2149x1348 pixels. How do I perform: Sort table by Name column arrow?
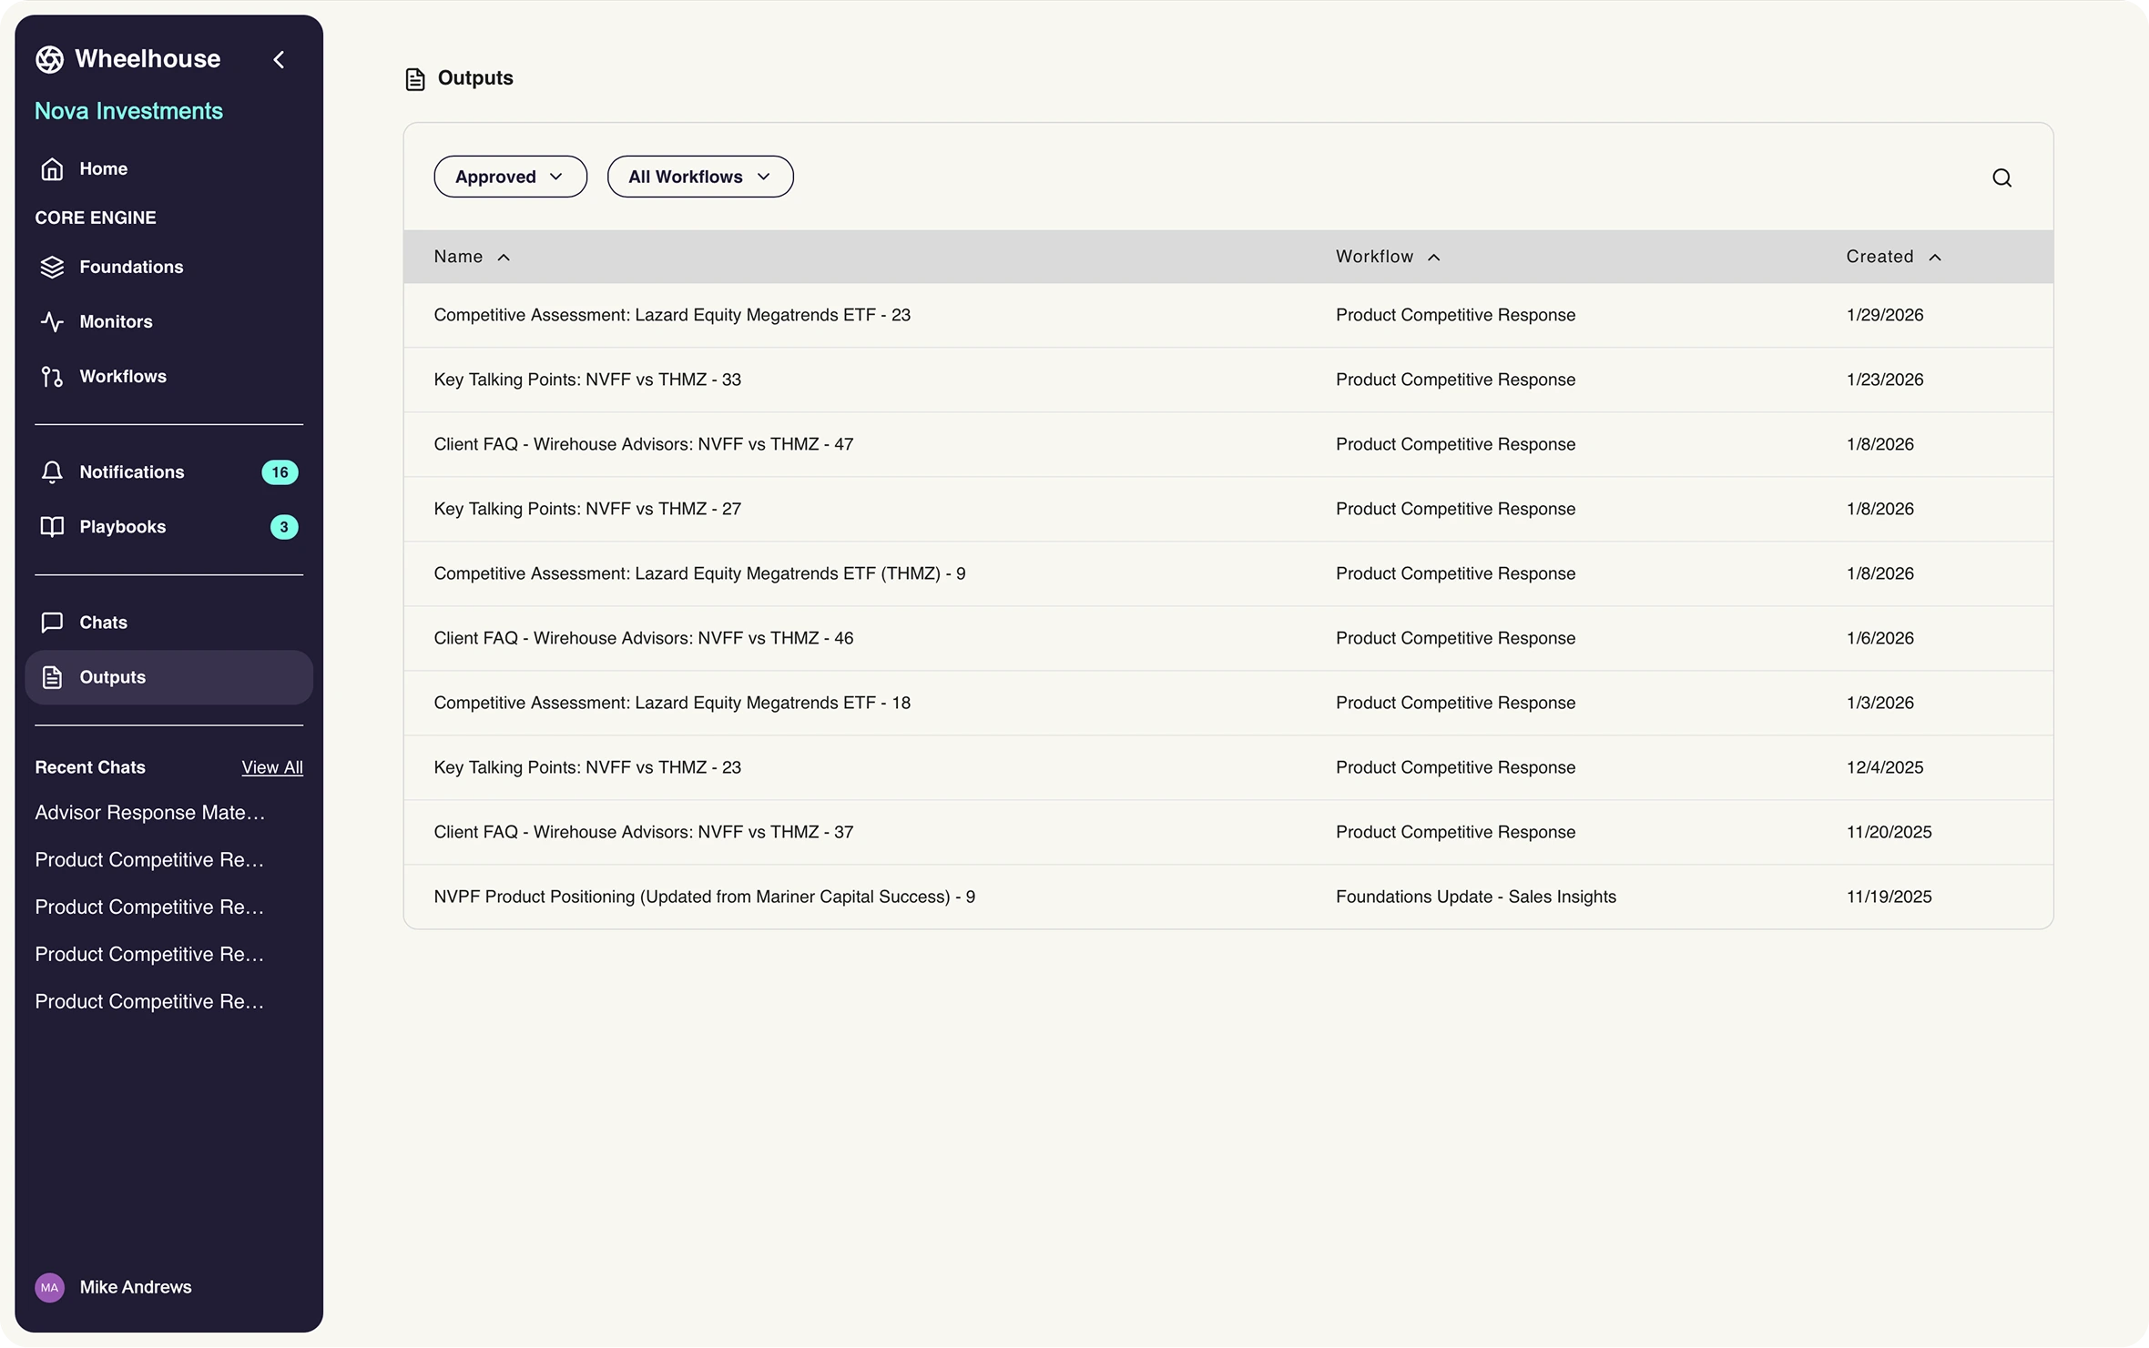tap(504, 258)
